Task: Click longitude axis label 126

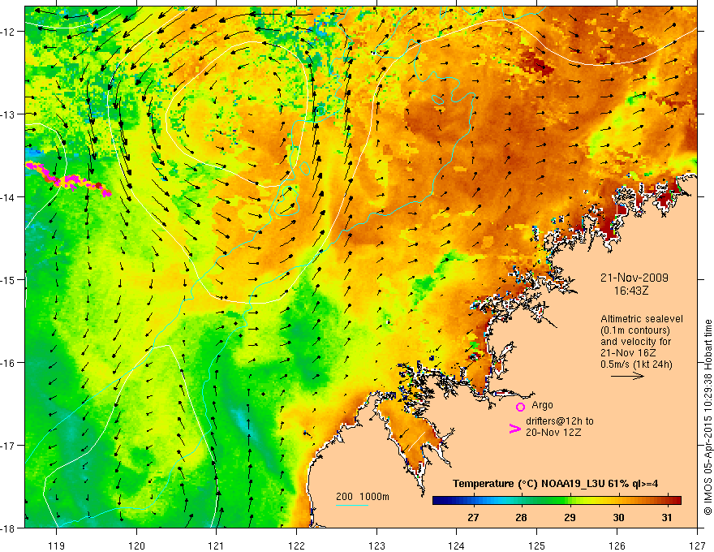Action: coord(617,546)
